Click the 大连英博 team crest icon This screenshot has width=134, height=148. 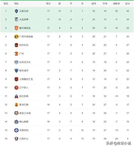(16, 20)
